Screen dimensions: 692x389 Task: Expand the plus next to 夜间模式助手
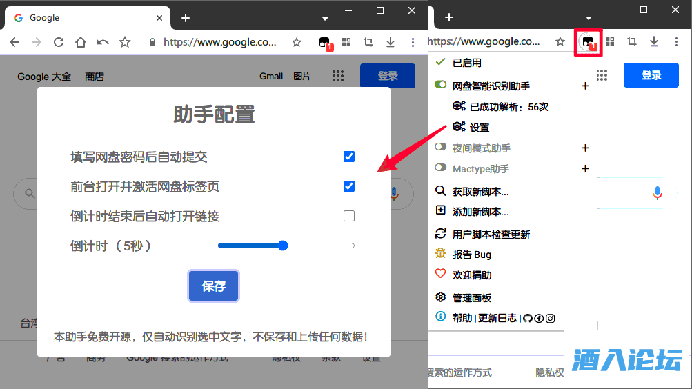[585, 148]
